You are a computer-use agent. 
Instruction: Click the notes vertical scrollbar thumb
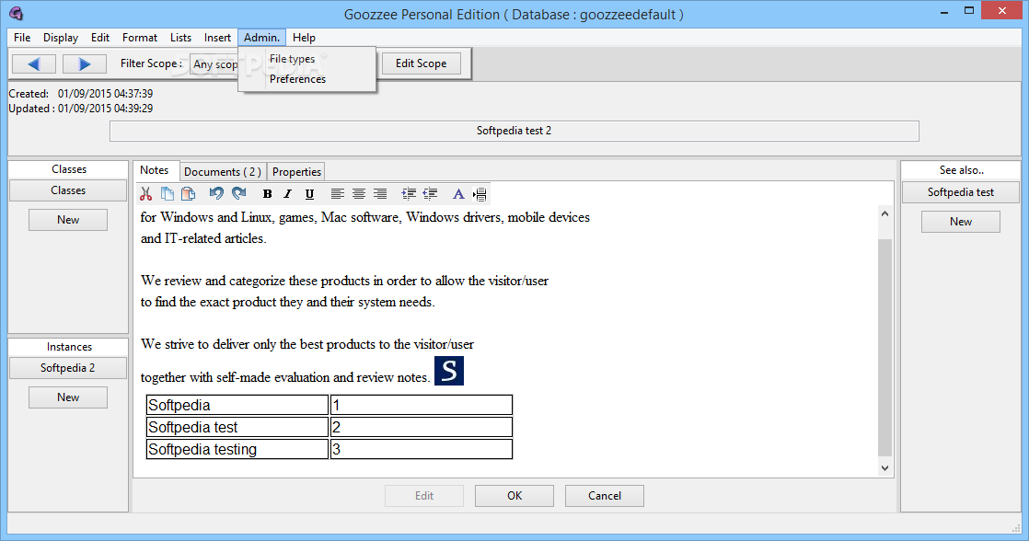coord(884,348)
